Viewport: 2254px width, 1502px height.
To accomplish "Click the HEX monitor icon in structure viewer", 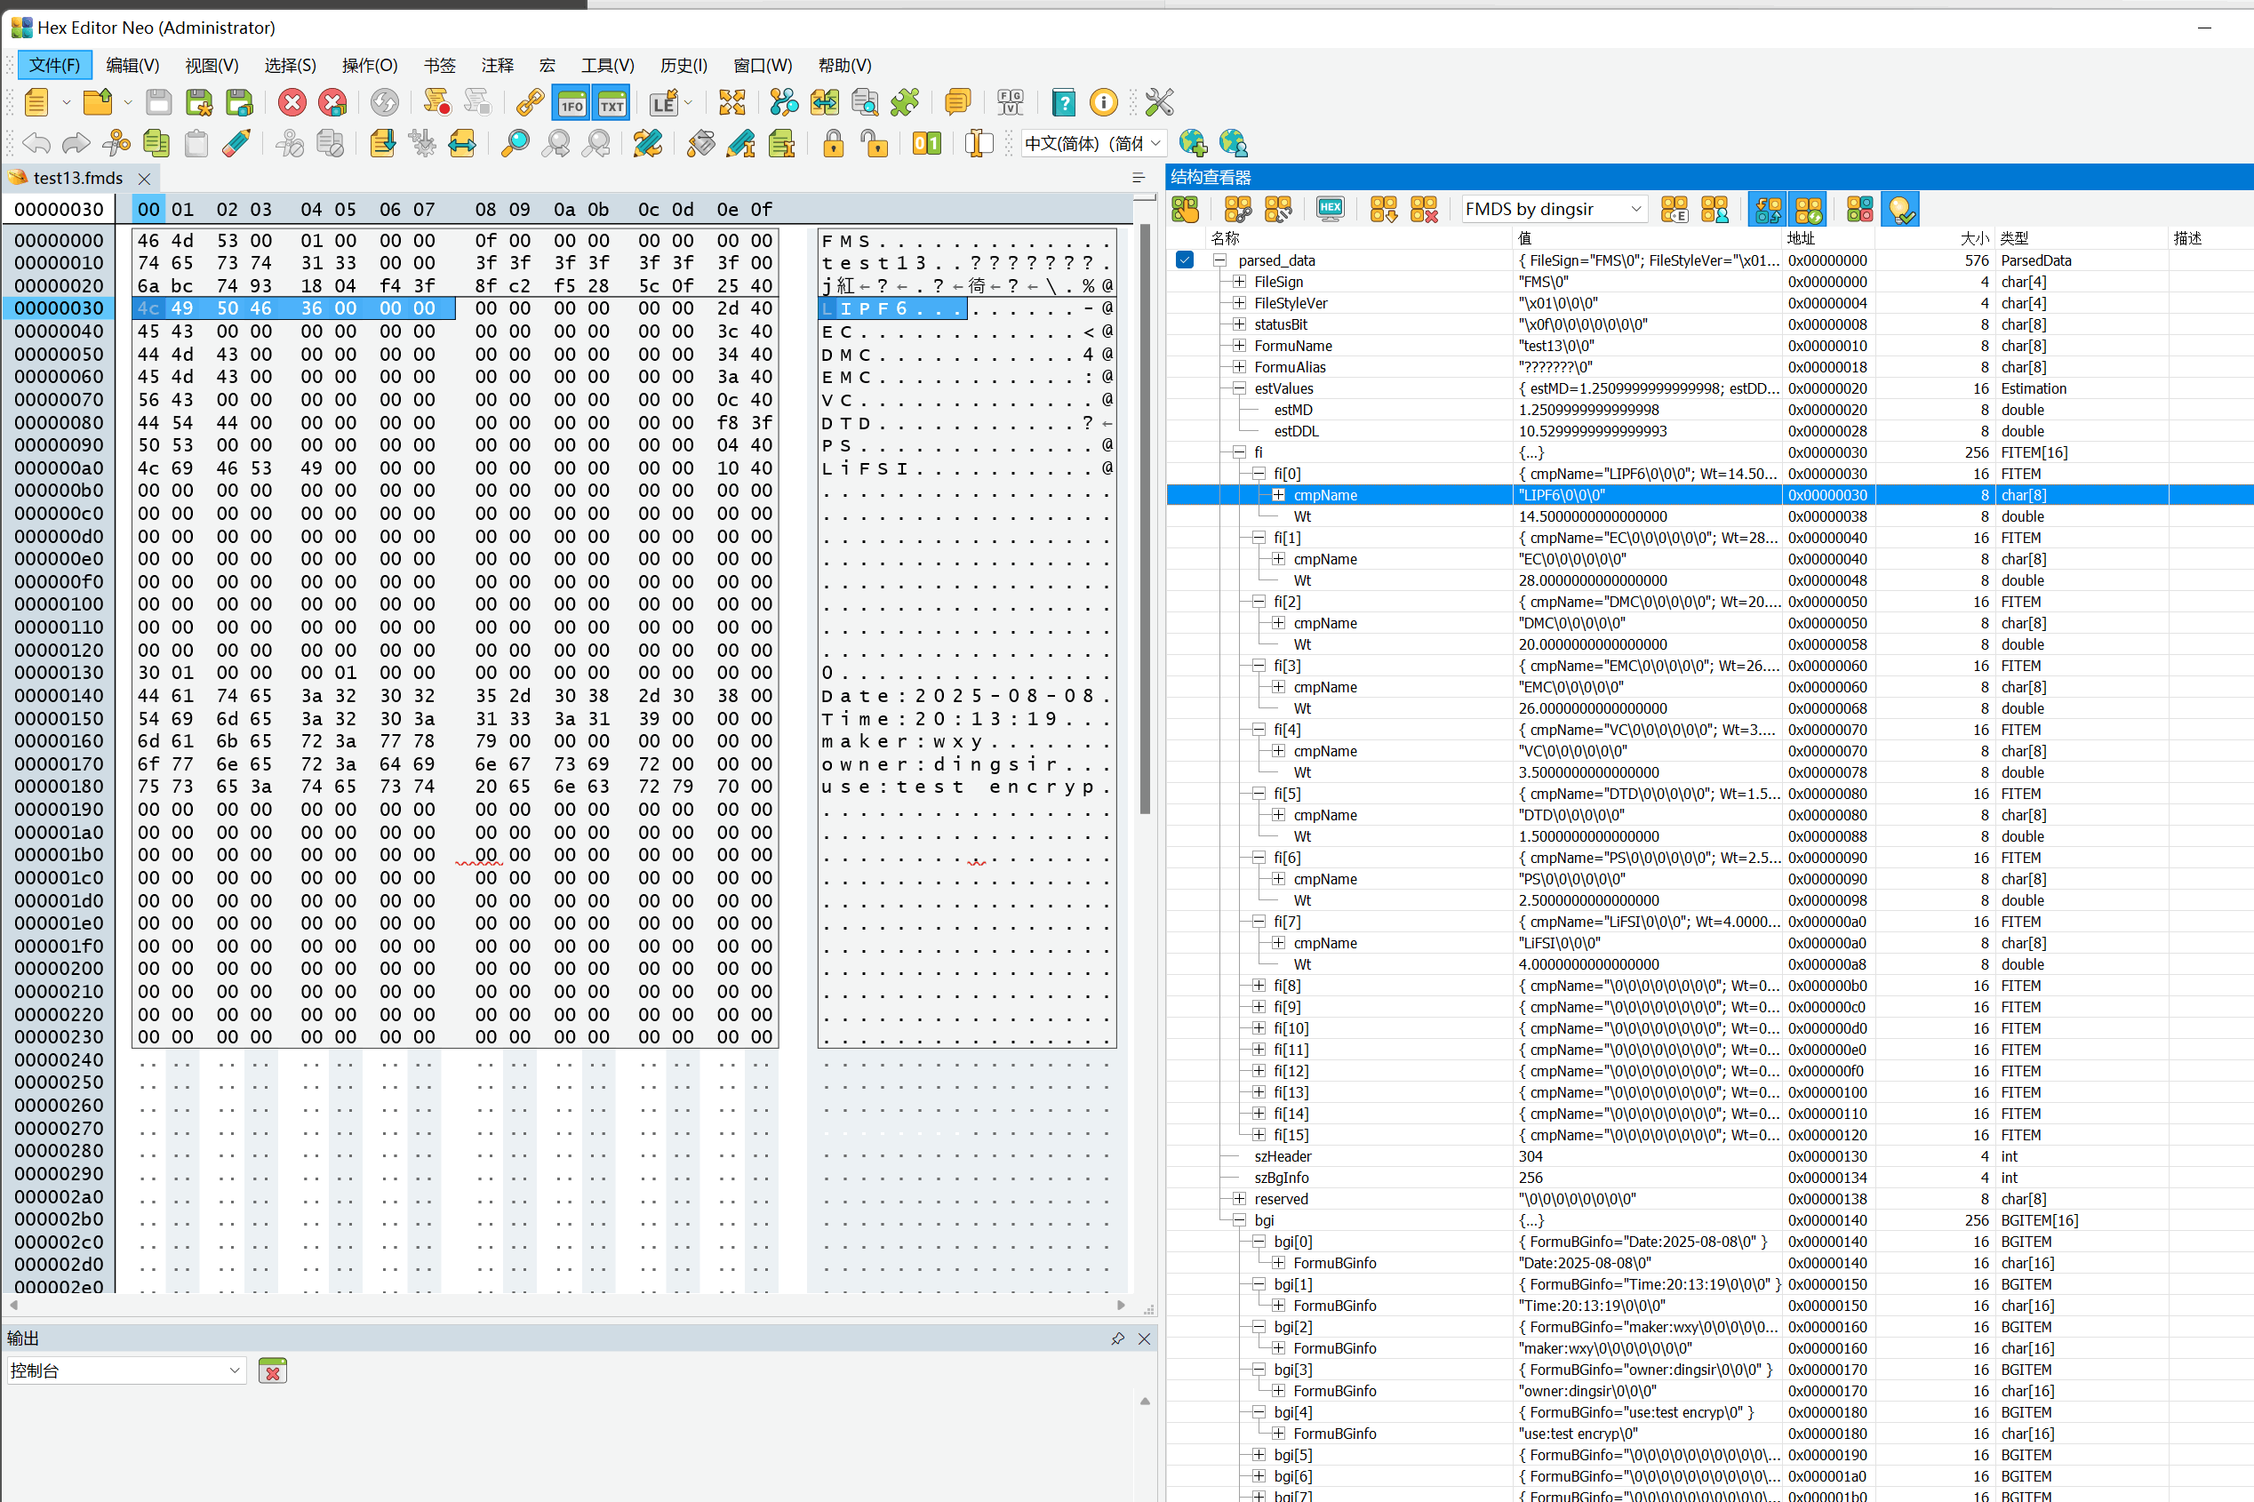I will [1330, 209].
